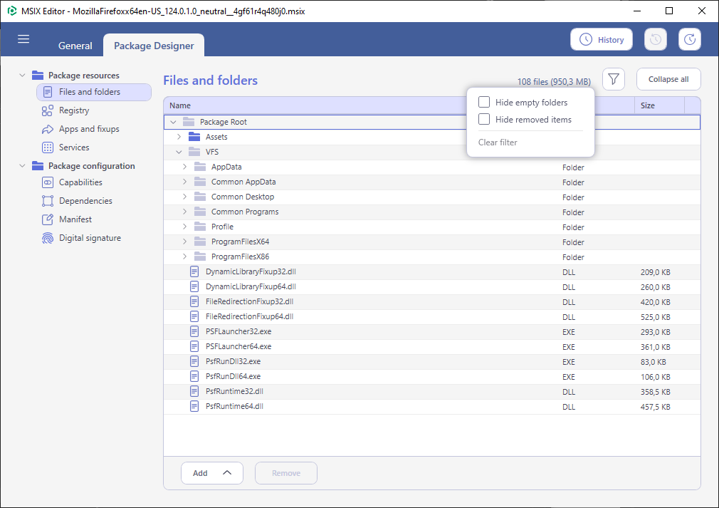Image resolution: width=719 pixels, height=508 pixels.
Task: Click the FileRedirectionFixup32.dll file icon
Action: point(194,301)
